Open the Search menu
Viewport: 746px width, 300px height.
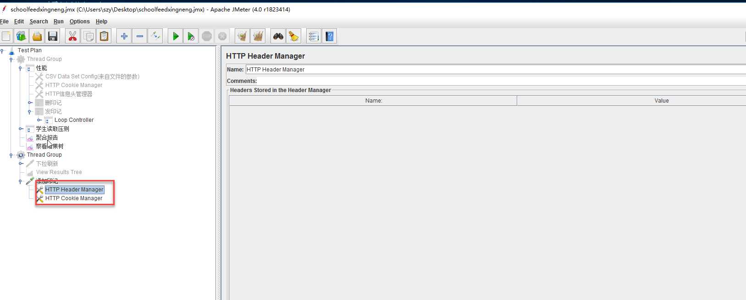pyautogui.click(x=39, y=22)
